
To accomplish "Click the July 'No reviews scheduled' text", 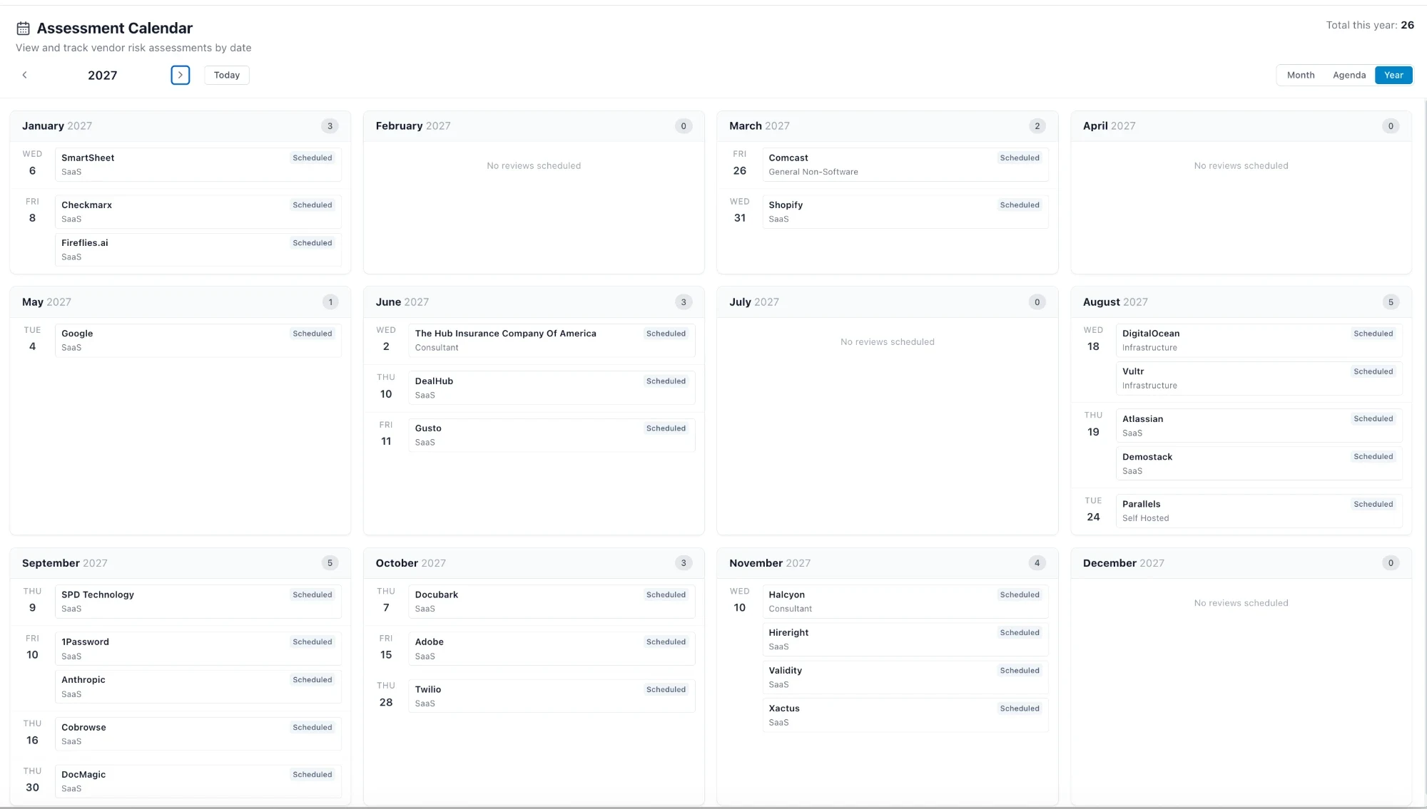I will 887,342.
